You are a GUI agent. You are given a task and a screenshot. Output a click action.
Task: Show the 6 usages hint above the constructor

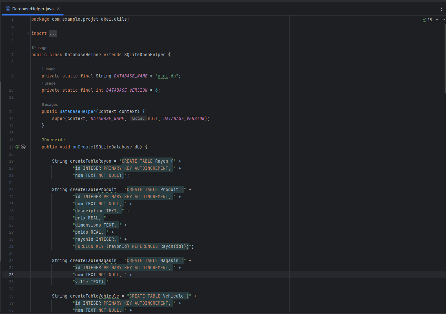(50, 105)
